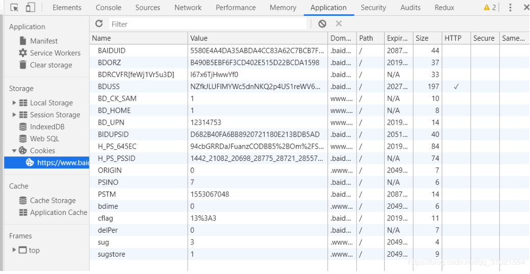Toggle the device toolbar icon
The width and height of the screenshot is (530, 274).
(x=31, y=8)
